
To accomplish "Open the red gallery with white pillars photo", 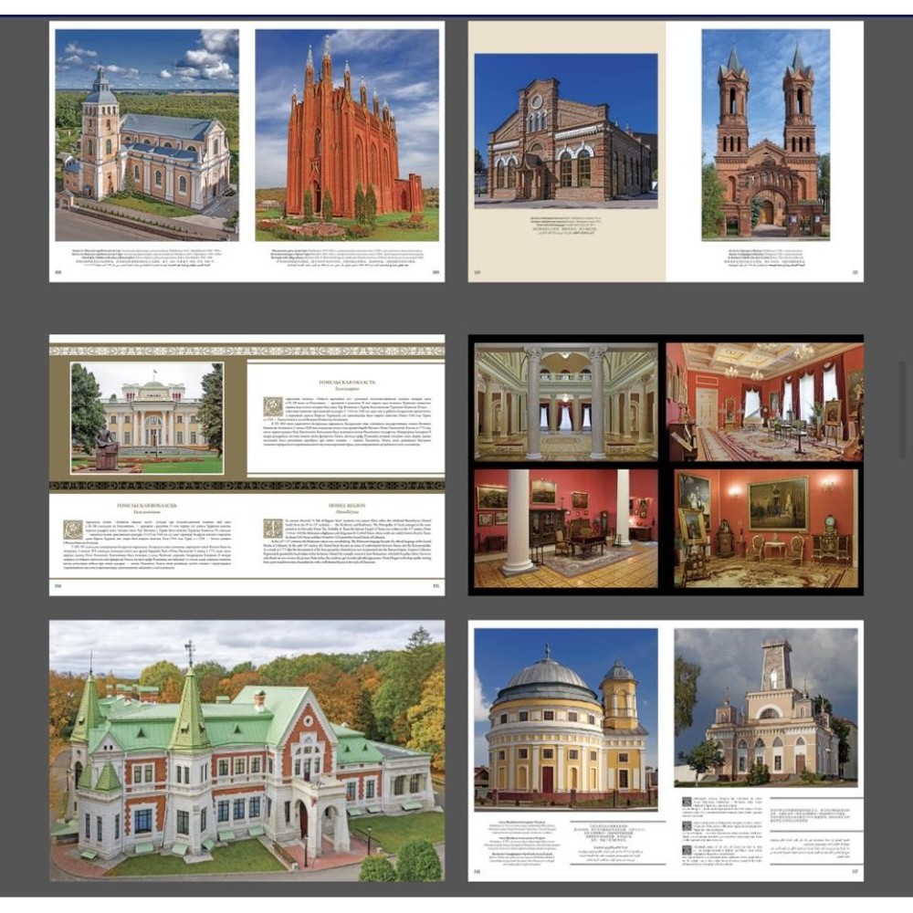I will tap(565, 528).
